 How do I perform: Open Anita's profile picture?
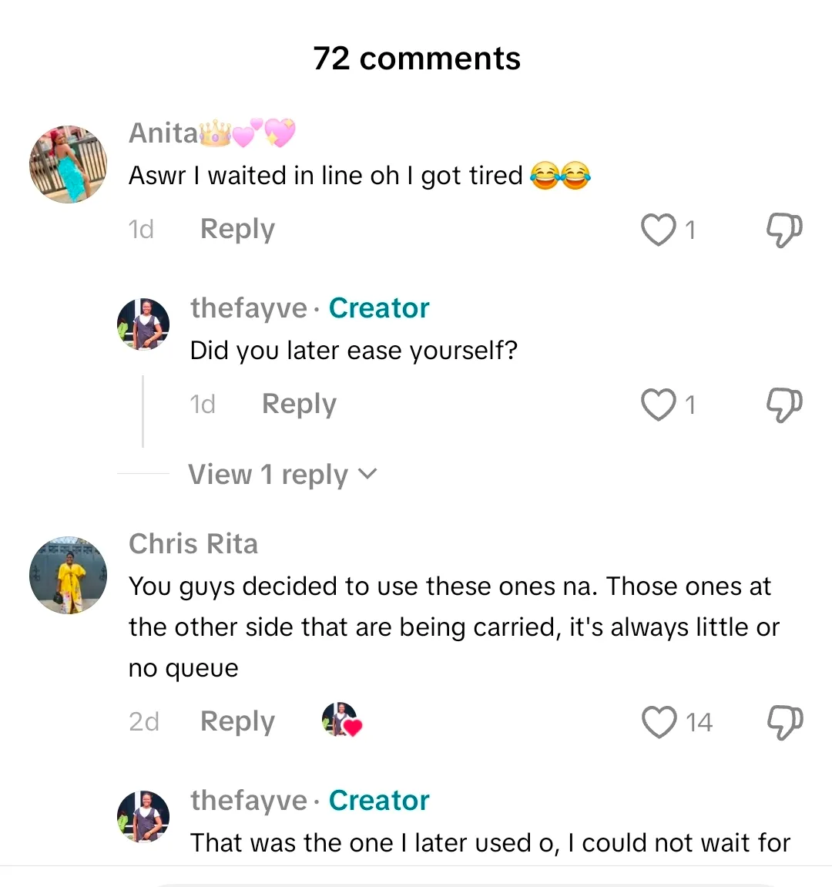(68, 164)
